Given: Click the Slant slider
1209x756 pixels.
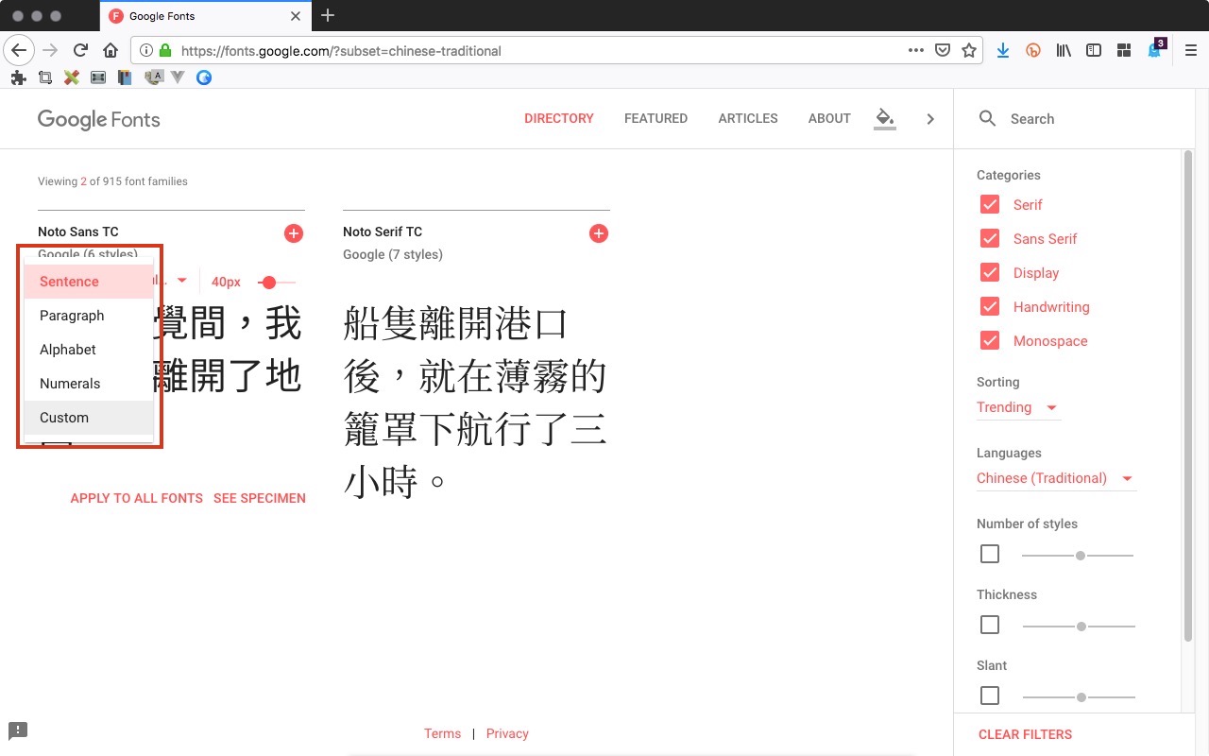Looking at the screenshot, I should click(x=1079, y=697).
